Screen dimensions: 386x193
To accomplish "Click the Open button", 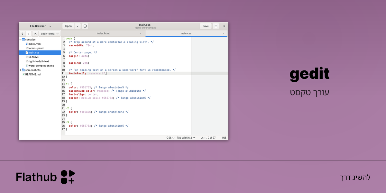I will pyautogui.click(x=69, y=26).
